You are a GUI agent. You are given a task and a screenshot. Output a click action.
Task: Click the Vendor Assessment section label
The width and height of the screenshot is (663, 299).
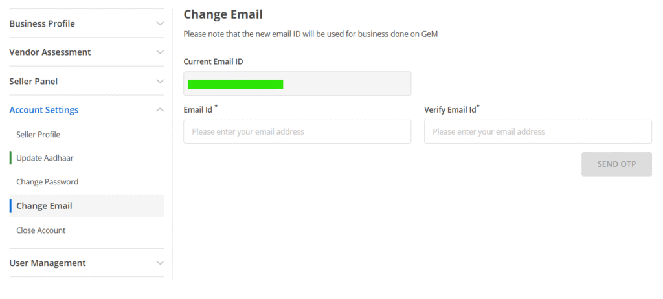(x=50, y=52)
